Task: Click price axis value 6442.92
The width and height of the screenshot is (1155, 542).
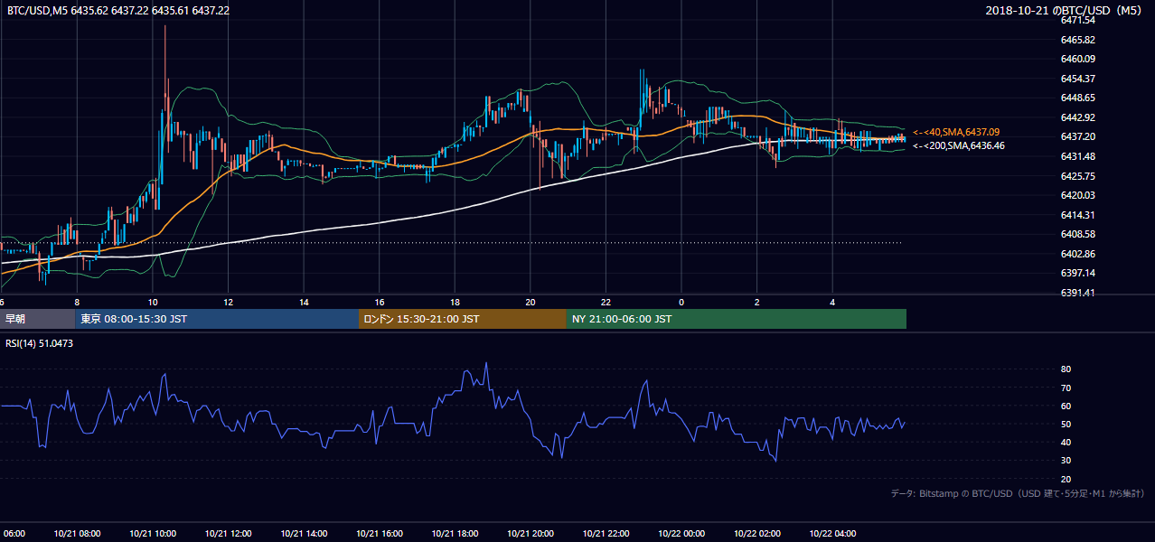Action: pos(1078,117)
